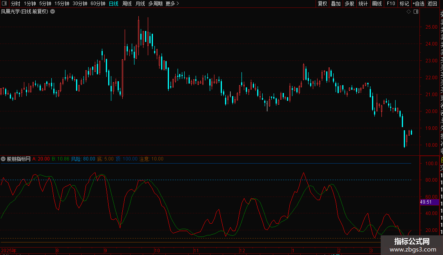Screen dimensions: 443x255
Task: Click the diamond icon in the chart header
Action: 409,12
